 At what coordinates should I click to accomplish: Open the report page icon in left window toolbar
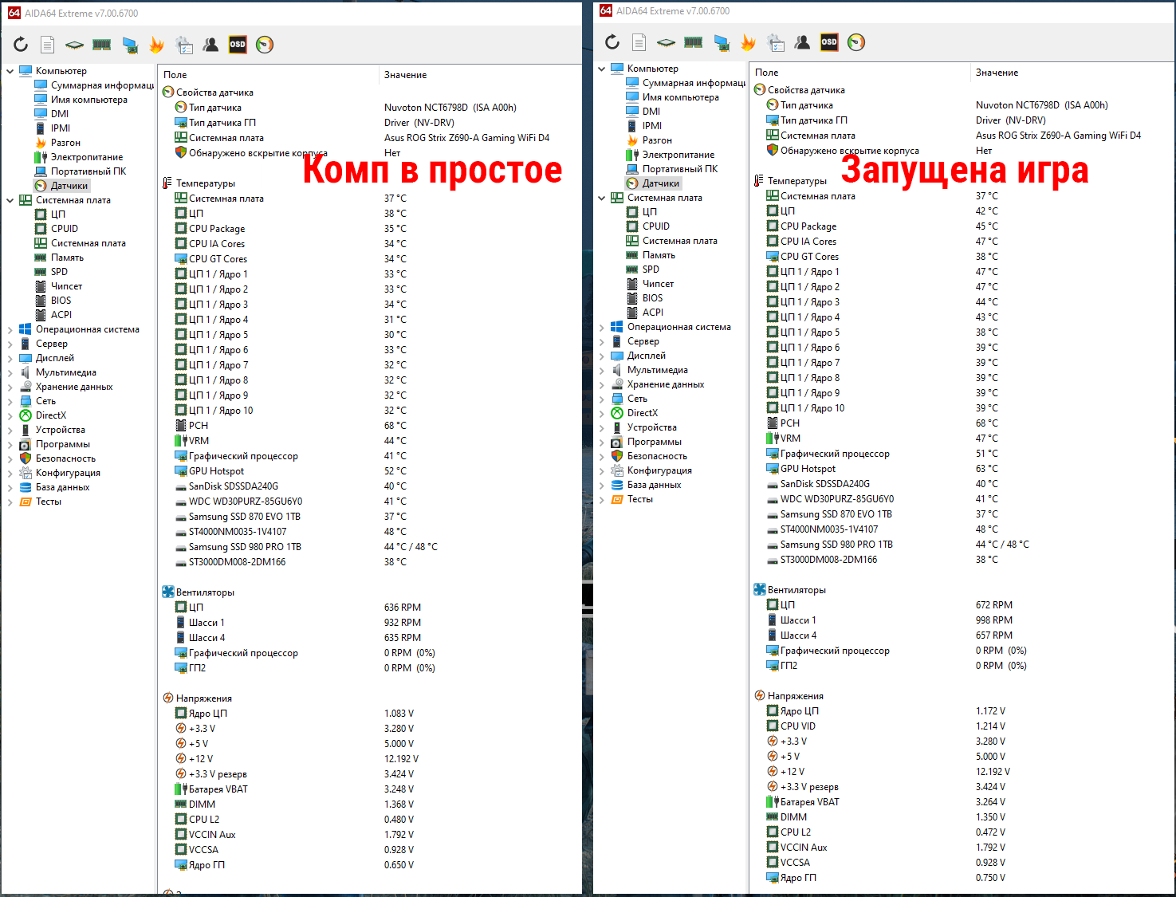click(48, 45)
